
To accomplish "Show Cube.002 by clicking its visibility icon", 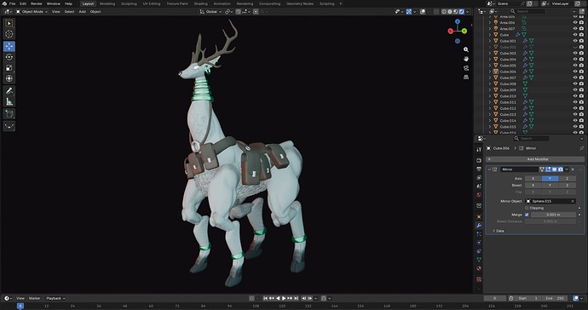I will tap(575, 47).
